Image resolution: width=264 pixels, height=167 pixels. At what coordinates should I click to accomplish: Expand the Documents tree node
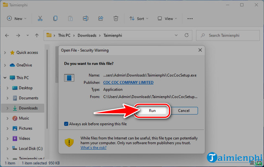click(x=8, y=98)
